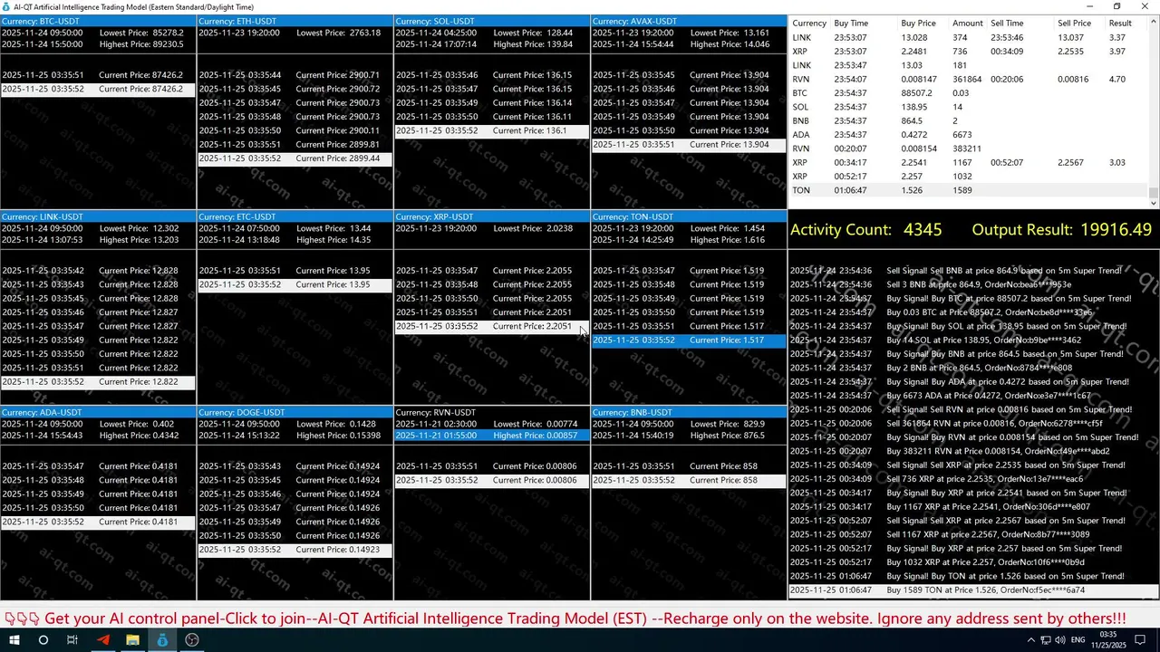Select the Currency: ADA-USDT panel header

coord(98,412)
